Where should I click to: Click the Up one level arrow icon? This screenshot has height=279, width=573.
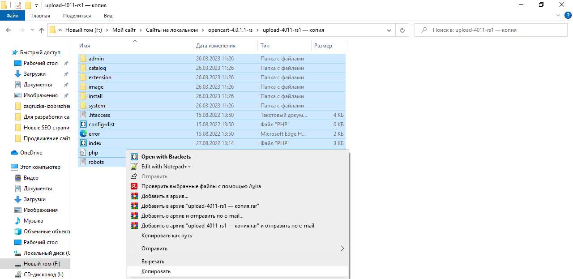pyautogui.click(x=42, y=30)
